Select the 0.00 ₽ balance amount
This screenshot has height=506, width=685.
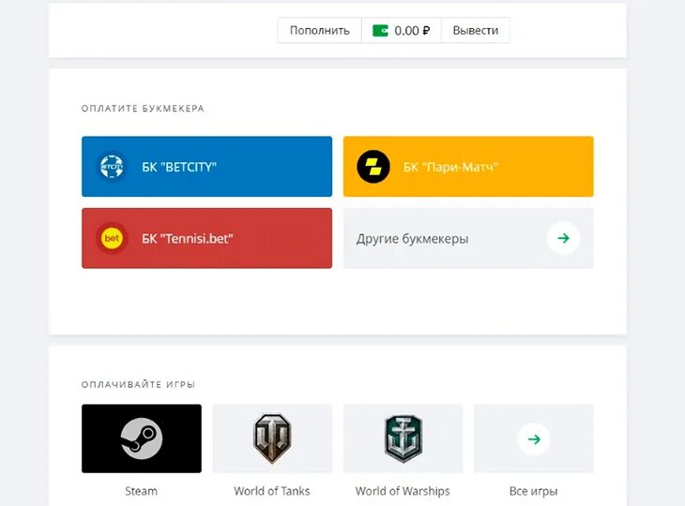pos(412,31)
